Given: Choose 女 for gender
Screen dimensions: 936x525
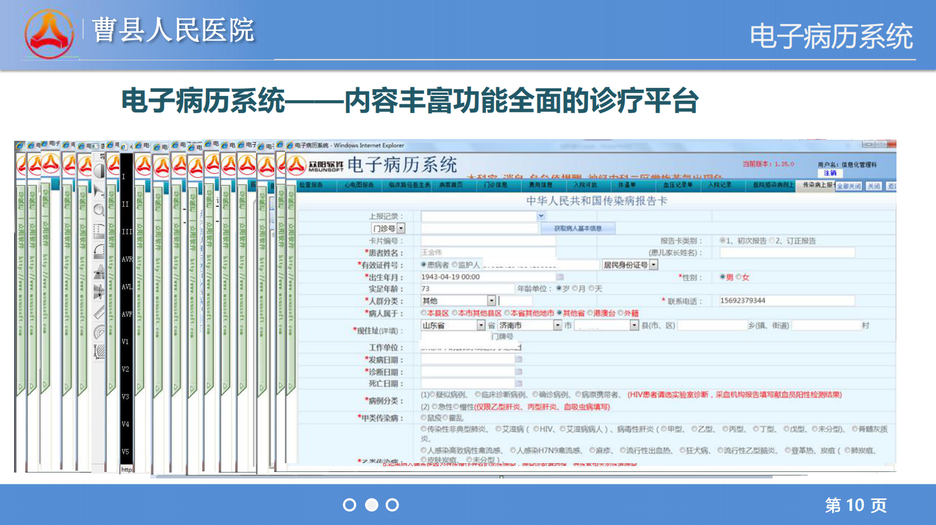Looking at the screenshot, I should point(738,277).
